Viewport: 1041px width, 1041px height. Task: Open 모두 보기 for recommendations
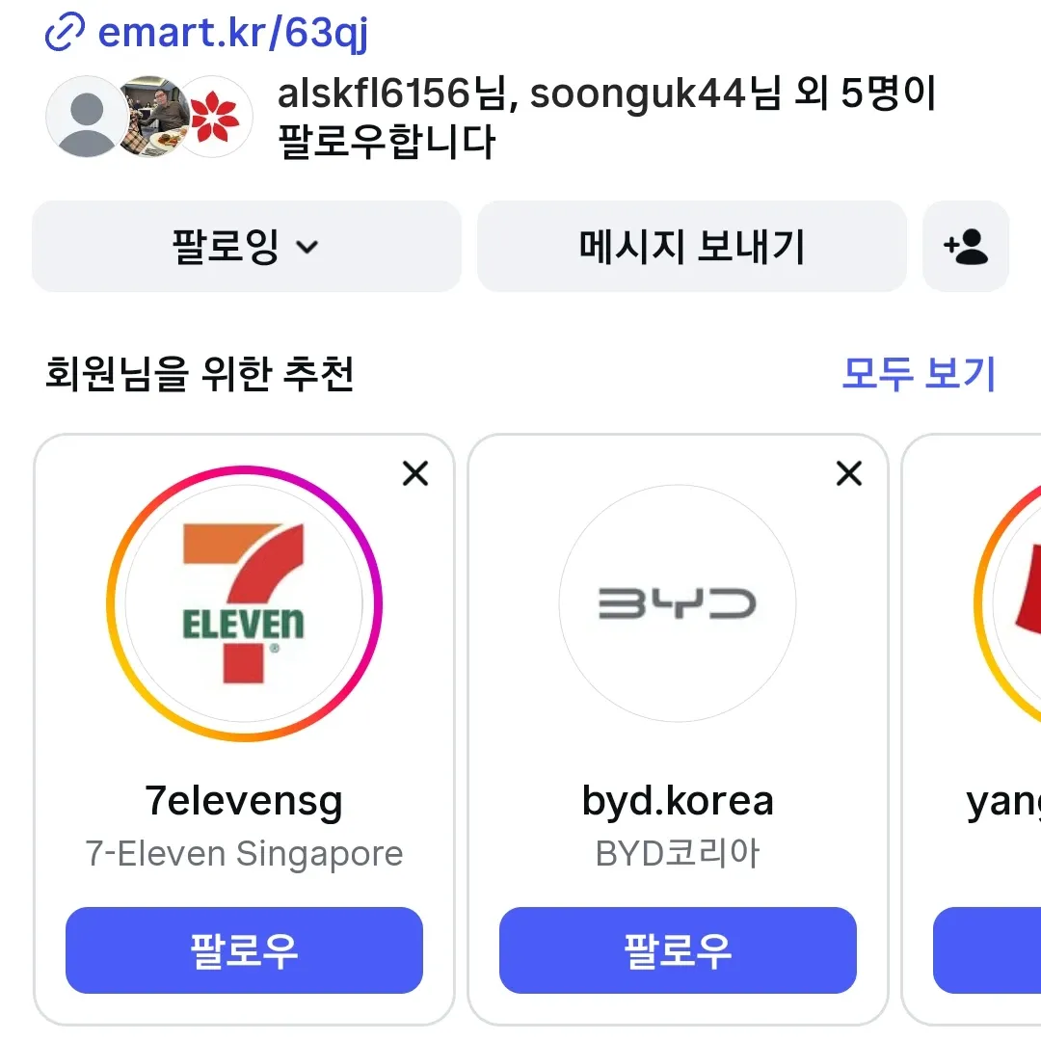click(x=919, y=373)
